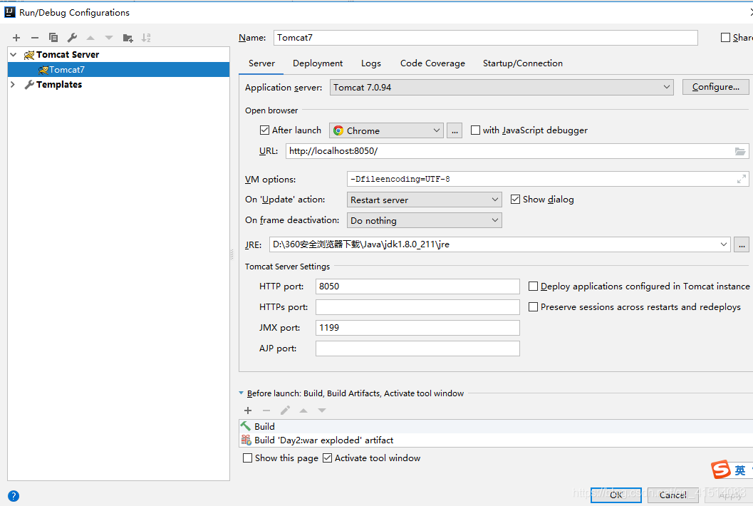Click the AJP port field
The image size is (753, 506).
[x=417, y=348]
